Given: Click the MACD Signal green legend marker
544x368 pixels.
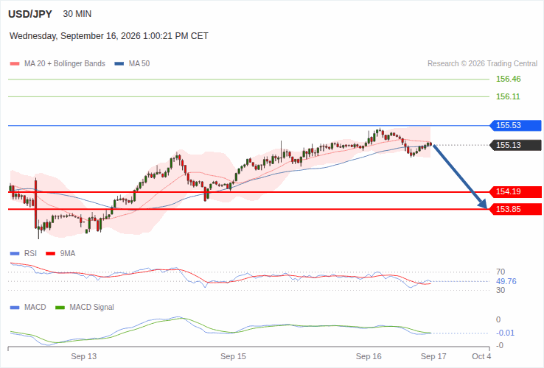Looking at the screenshot, I should pos(60,308).
